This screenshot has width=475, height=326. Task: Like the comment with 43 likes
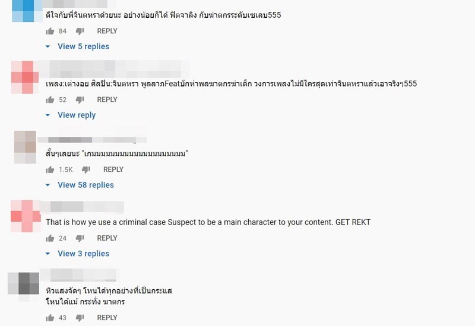tap(50, 318)
